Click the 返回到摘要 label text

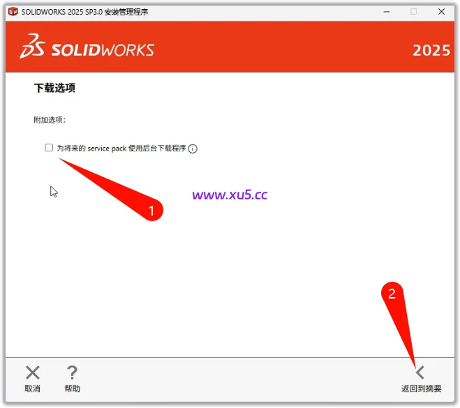422,388
